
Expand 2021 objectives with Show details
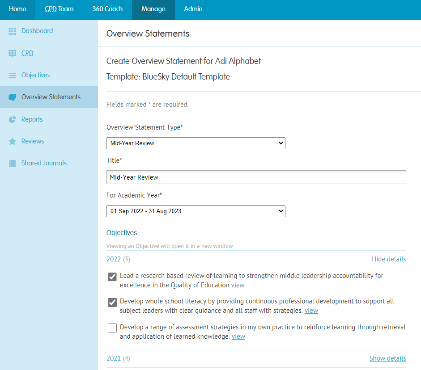point(387,358)
